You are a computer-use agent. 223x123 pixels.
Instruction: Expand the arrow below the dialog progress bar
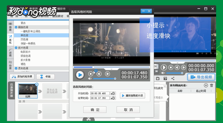pos(112,69)
